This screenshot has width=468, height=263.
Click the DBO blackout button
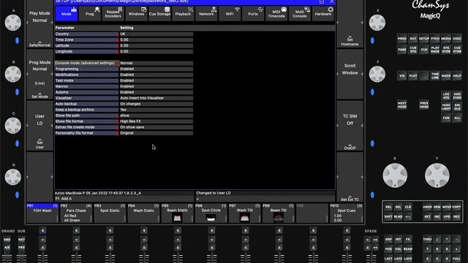point(7,240)
